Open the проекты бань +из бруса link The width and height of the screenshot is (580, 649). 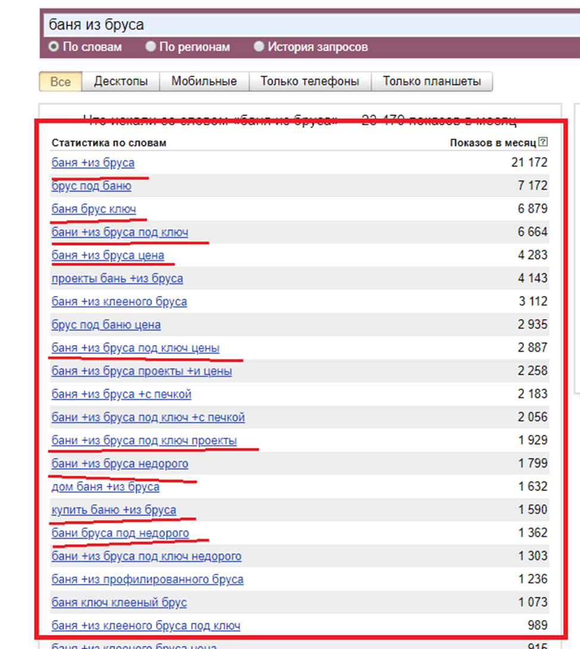(x=117, y=278)
